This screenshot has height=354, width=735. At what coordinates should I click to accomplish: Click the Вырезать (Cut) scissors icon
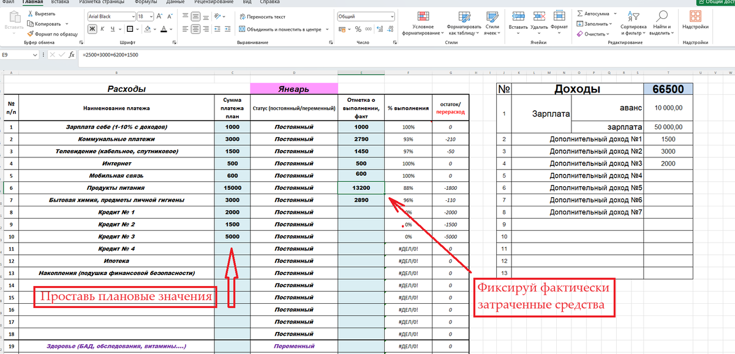(30, 13)
